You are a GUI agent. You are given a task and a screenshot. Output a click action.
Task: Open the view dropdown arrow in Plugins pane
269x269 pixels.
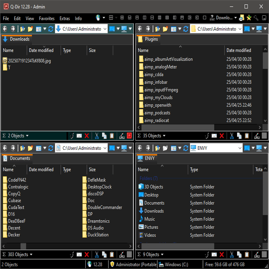tap(180, 29)
